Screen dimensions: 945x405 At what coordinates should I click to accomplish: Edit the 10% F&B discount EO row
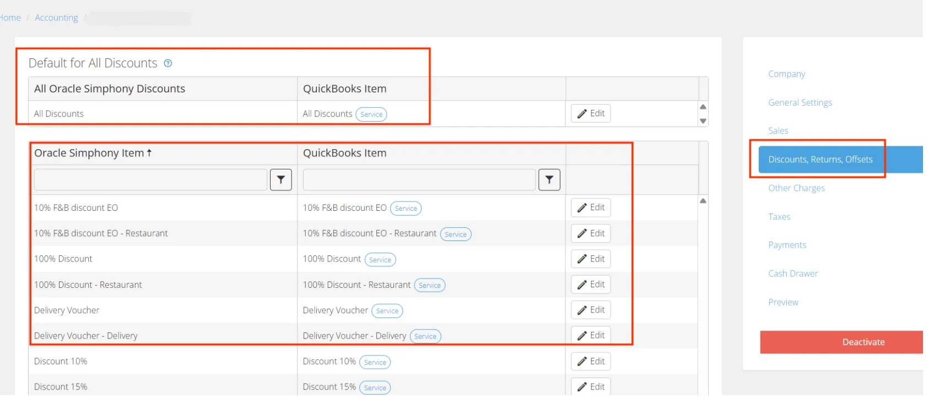591,207
